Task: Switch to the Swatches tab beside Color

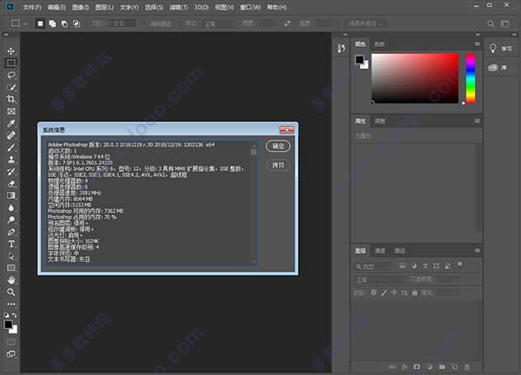Action: tap(379, 44)
